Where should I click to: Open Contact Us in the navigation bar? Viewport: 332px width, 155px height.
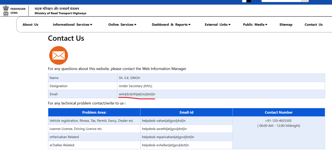pyautogui.click(x=313, y=25)
